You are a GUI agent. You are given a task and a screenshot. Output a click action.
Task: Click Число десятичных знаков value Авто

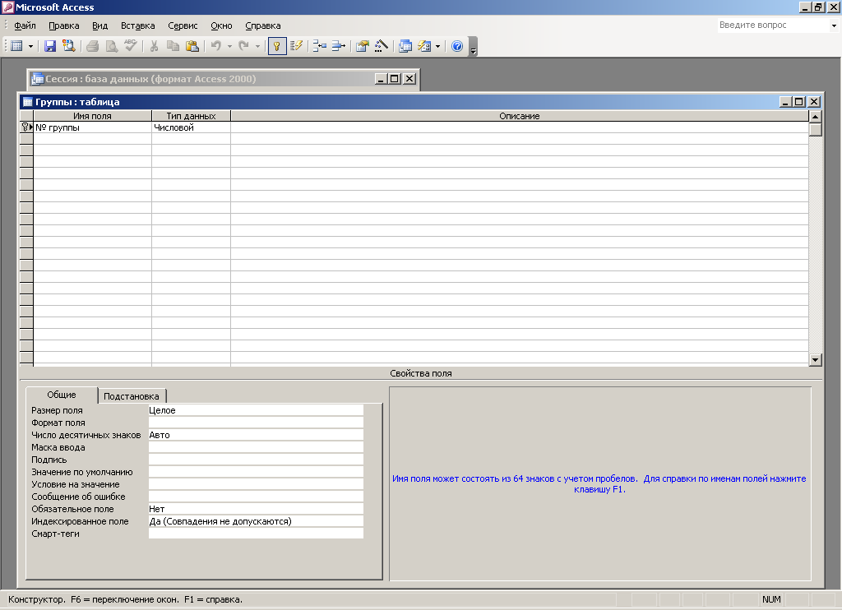[256, 435]
